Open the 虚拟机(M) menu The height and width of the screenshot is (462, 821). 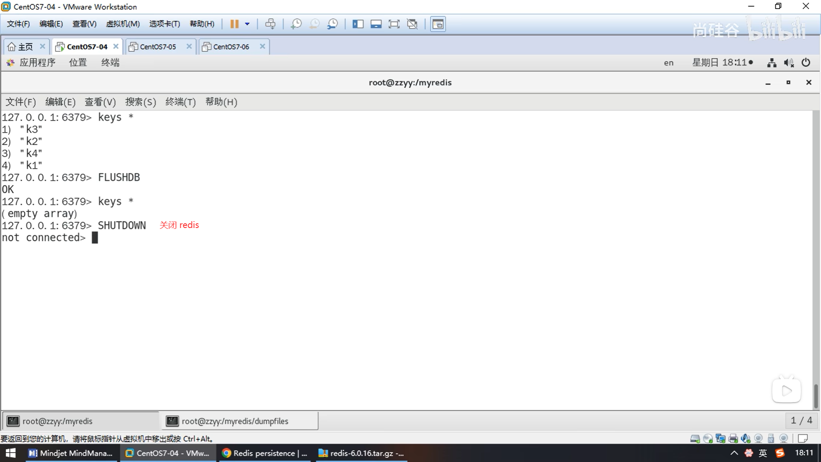point(123,24)
